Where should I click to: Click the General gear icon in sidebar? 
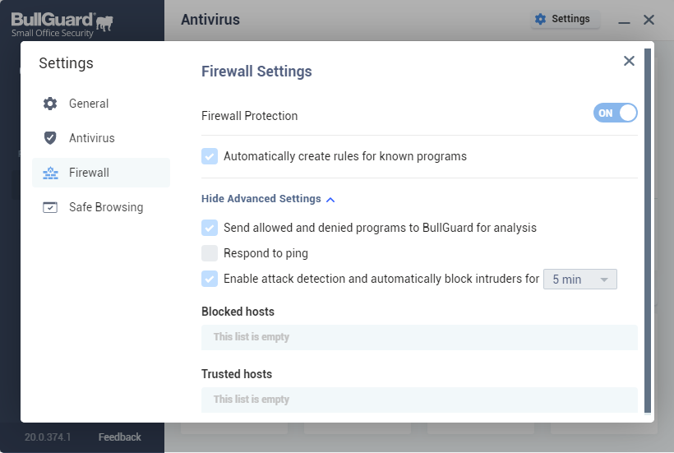coord(50,104)
